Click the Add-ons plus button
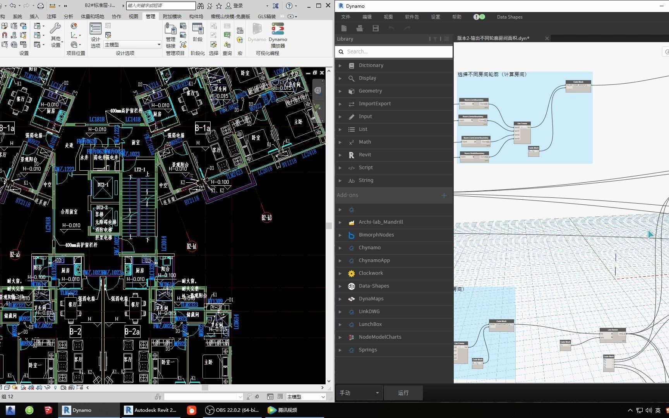 pyautogui.click(x=444, y=195)
